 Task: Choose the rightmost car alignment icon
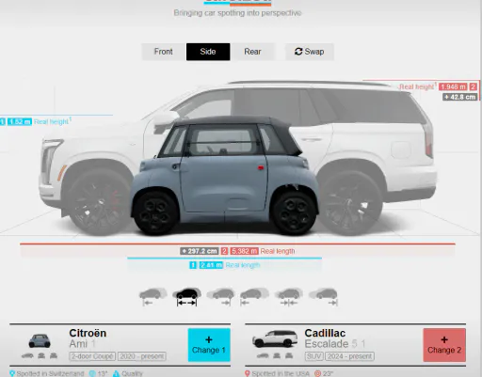[x=323, y=296]
